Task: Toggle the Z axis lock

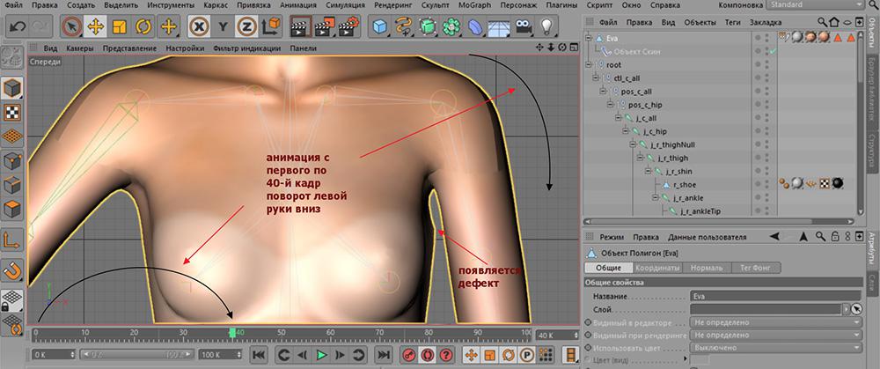Action: (x=248, y=26)
